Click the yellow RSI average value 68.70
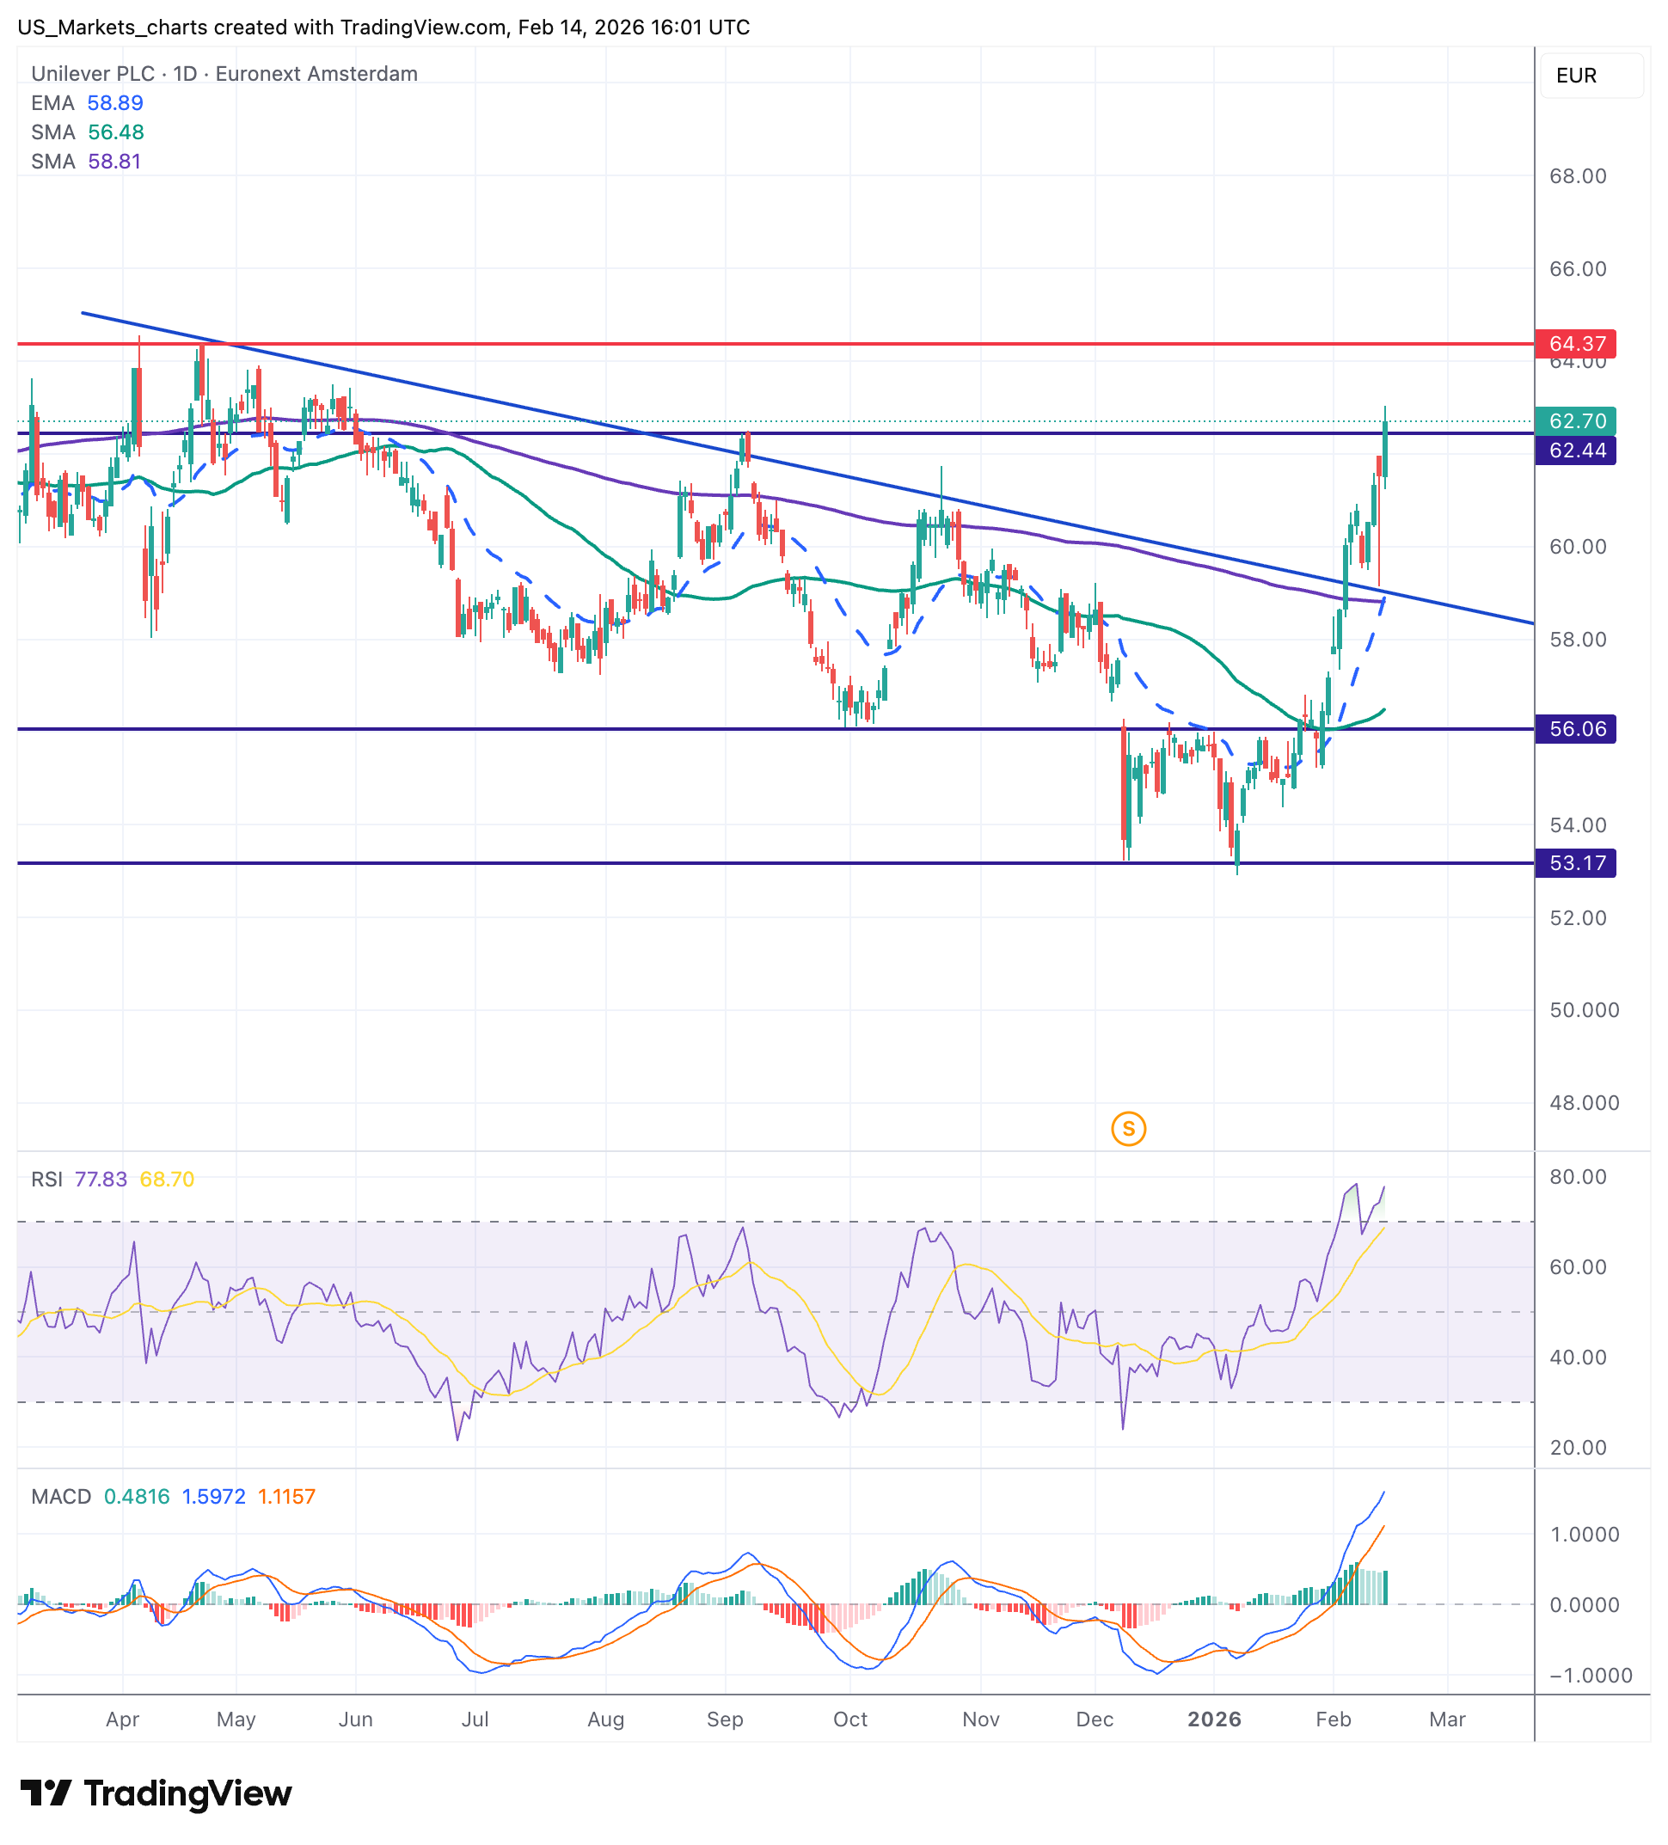 point(167,1179)
